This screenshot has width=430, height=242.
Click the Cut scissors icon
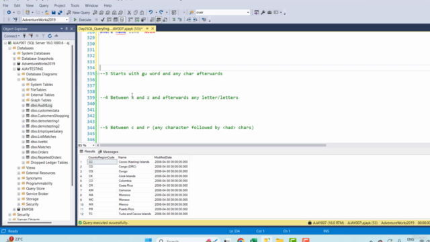[x=129, y=12]
